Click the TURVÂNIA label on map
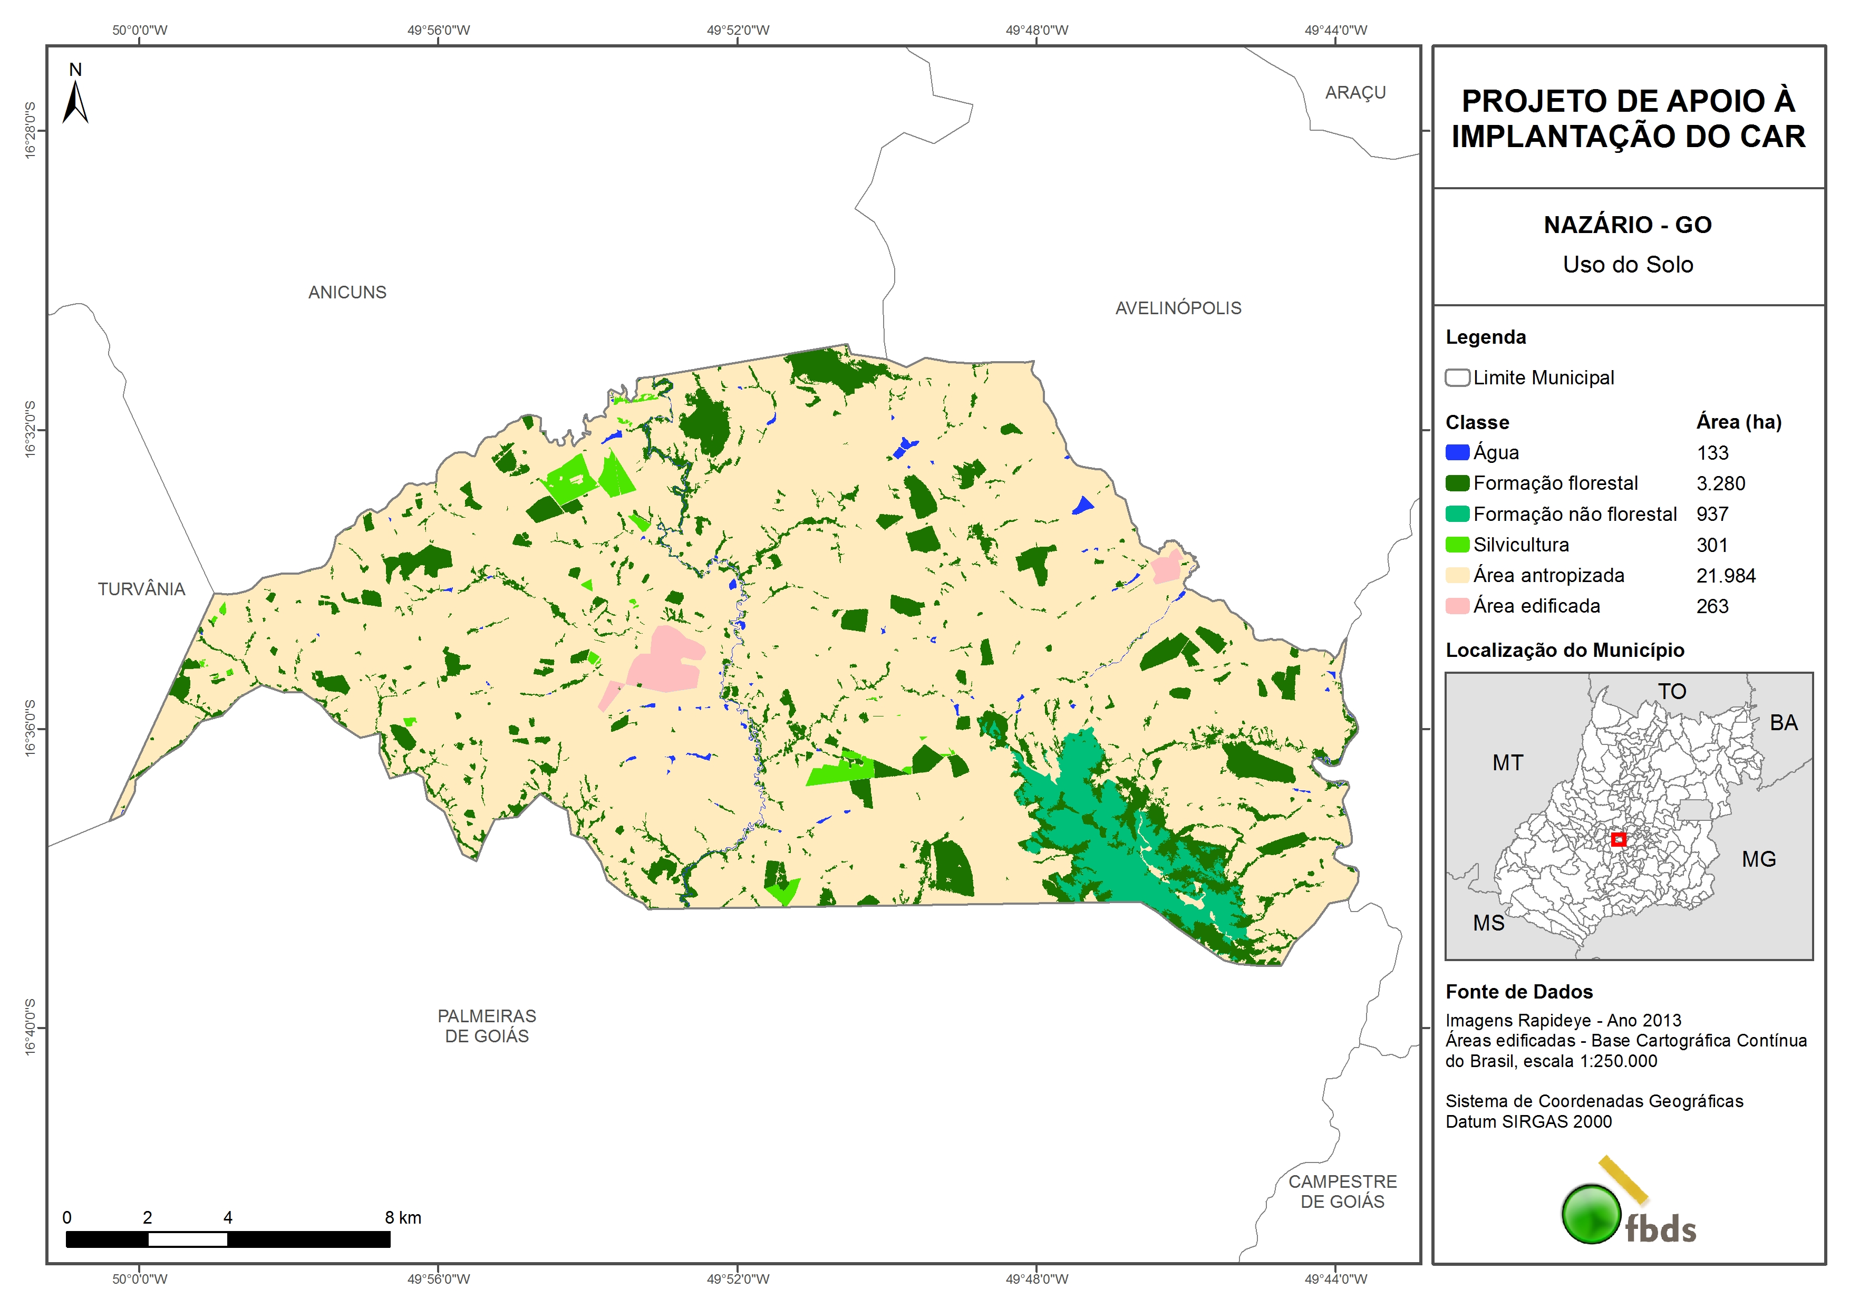1850x1308 pixels. coord(142,589)
